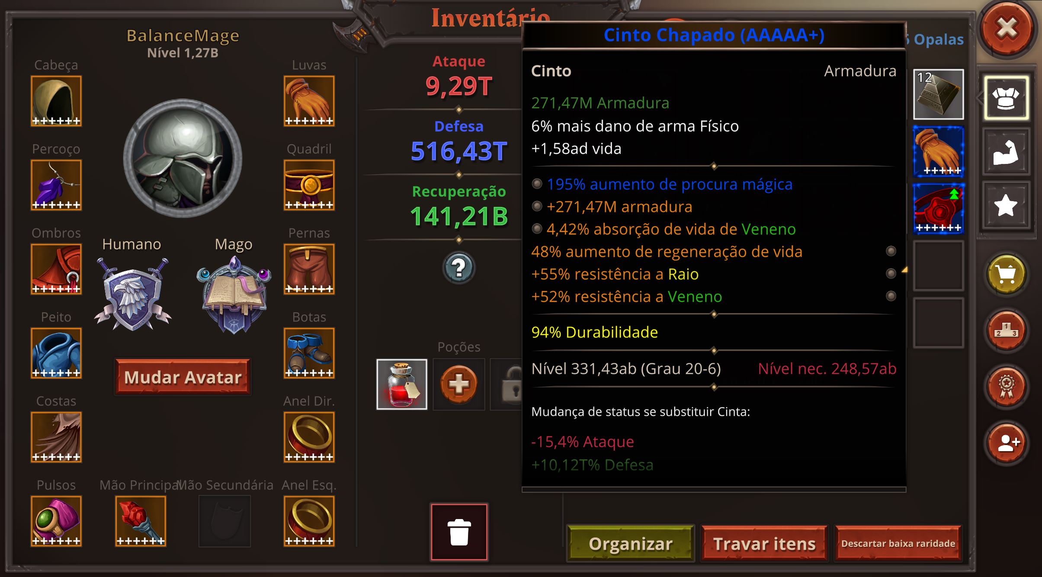Toggle the Raio resistance attribute dot
Image resolution: width=1042 pixels, height=577 pixels.
[891, 273]
